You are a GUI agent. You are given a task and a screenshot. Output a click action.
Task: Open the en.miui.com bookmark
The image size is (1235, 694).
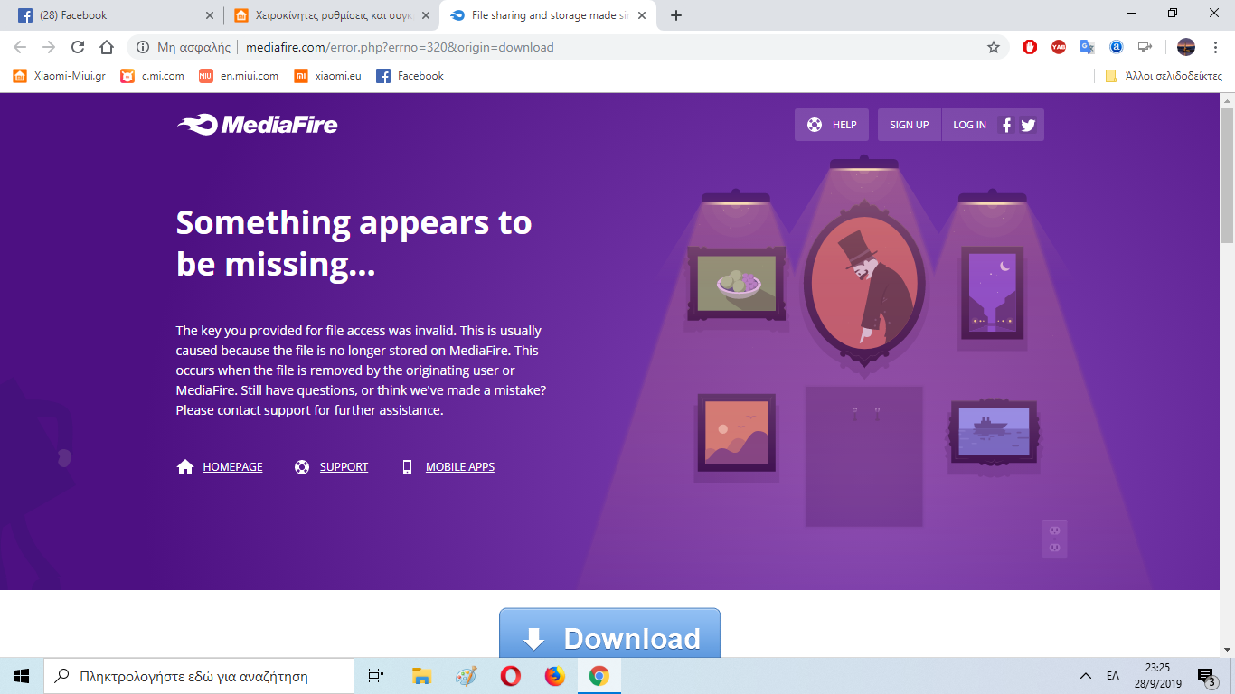pyautogui.click(x=239, y=76)
